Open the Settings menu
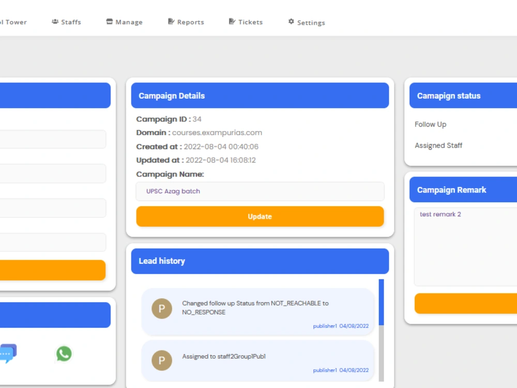 pyautogui.click(x=307, y=22)
